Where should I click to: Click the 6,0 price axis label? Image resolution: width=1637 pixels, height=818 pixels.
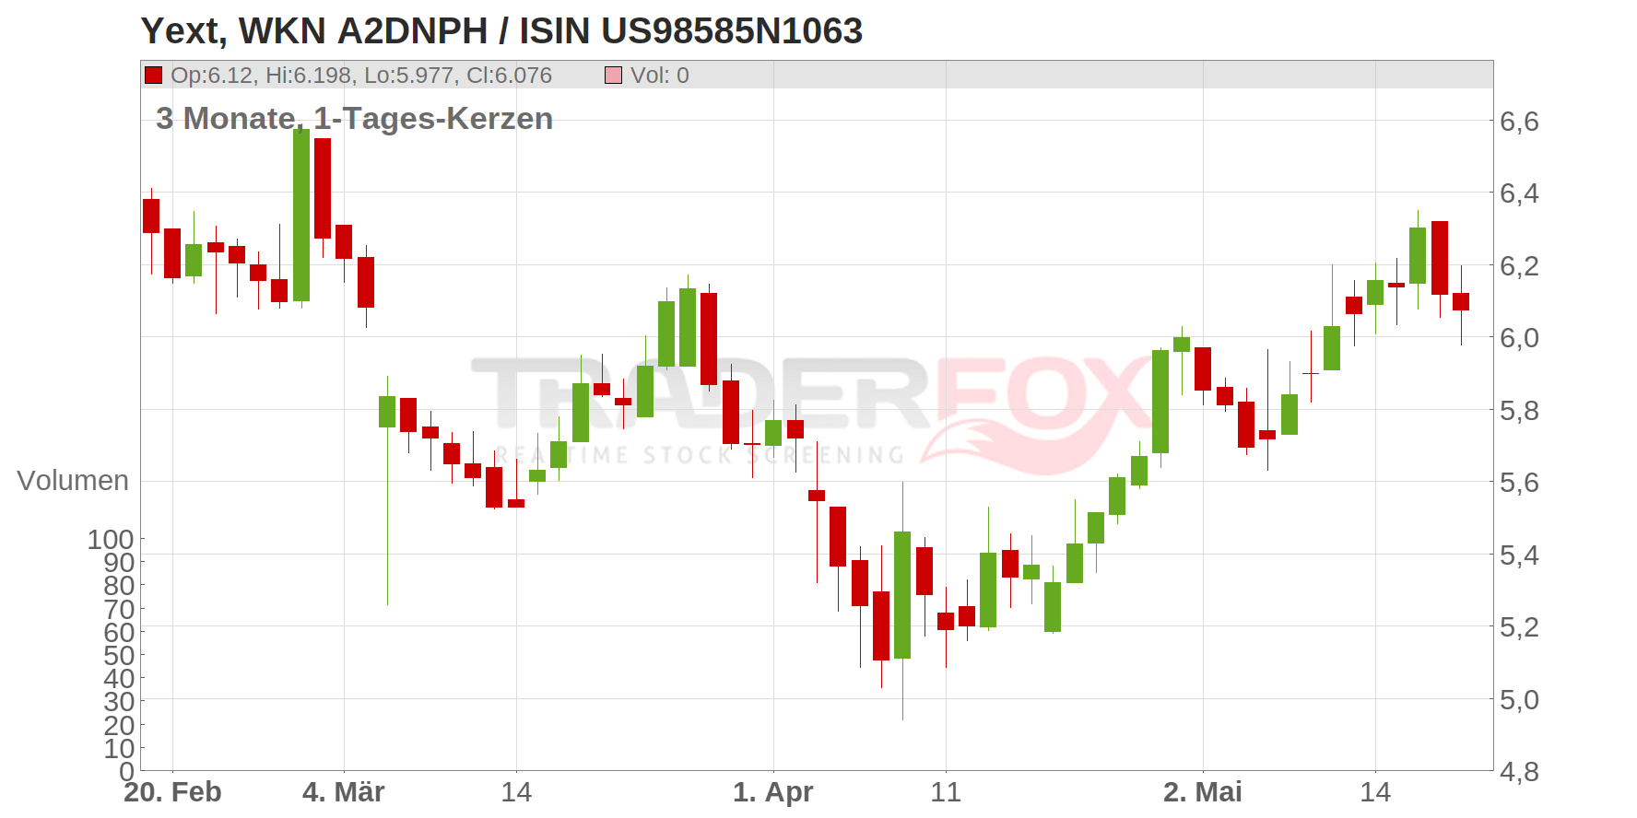click(1519, 338)
